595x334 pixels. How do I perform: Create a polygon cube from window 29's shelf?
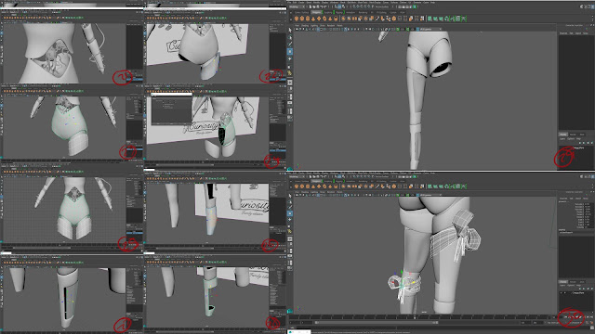point(302,19)
